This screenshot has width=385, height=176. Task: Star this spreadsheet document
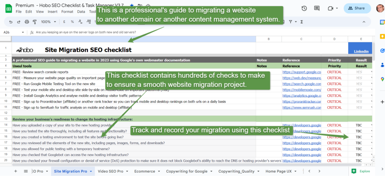[x=132, y=5]
